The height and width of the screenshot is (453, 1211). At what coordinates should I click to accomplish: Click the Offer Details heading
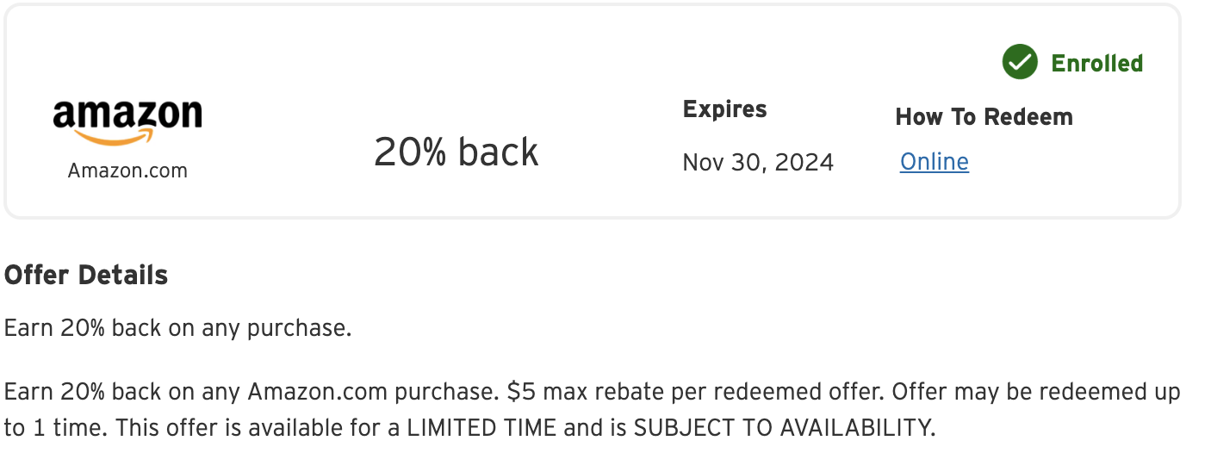point(86,276)
